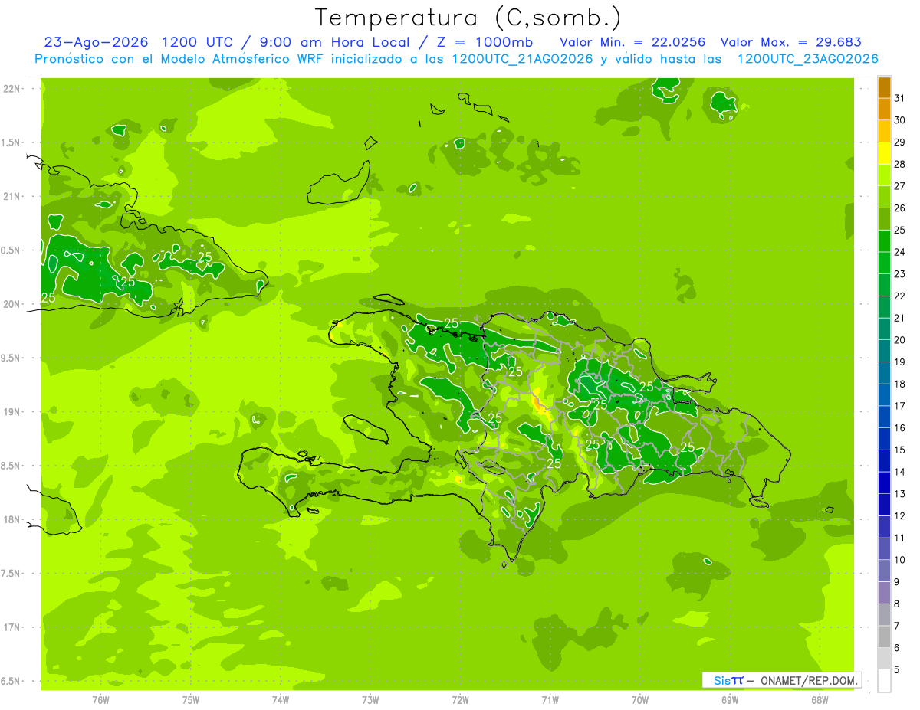Pick legend swatch between 29 and 30

coord(884,132)
